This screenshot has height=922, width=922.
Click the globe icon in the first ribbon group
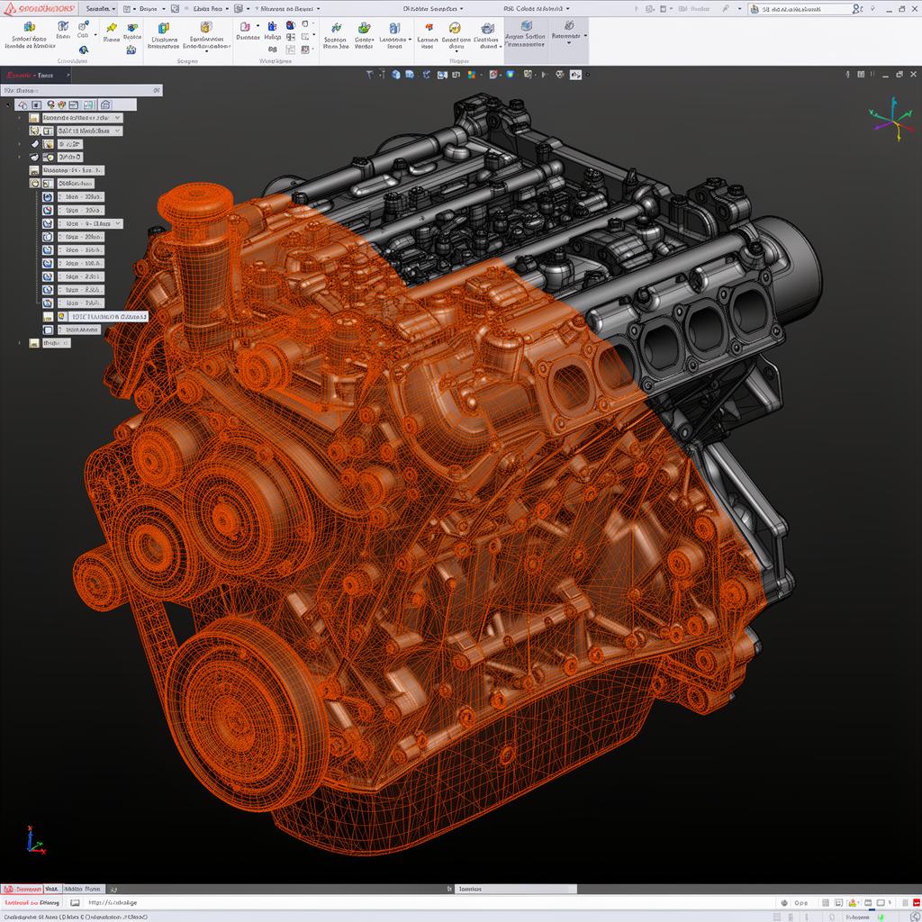pyautogui.click(x=84, y=50)
